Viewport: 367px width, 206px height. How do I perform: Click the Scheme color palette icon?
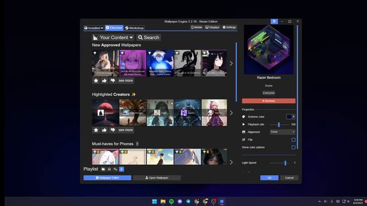tap(244, 117)
